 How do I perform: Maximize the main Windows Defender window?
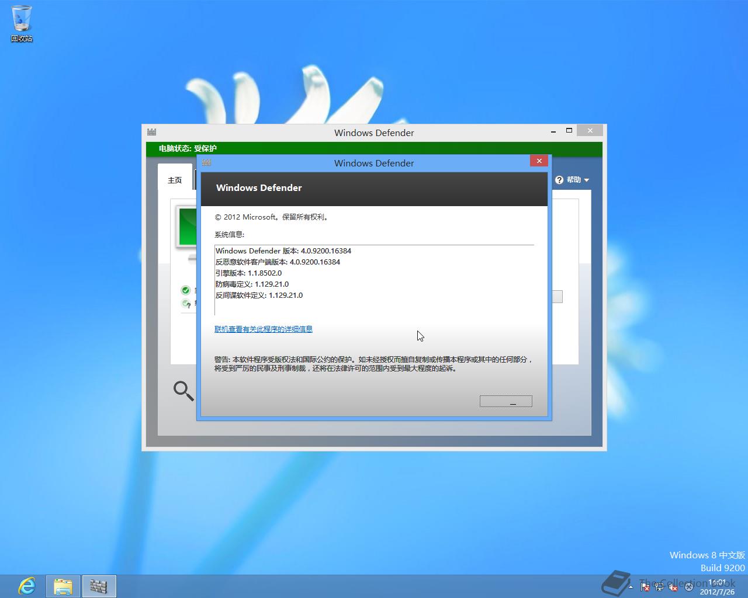(x=569, y=131)
